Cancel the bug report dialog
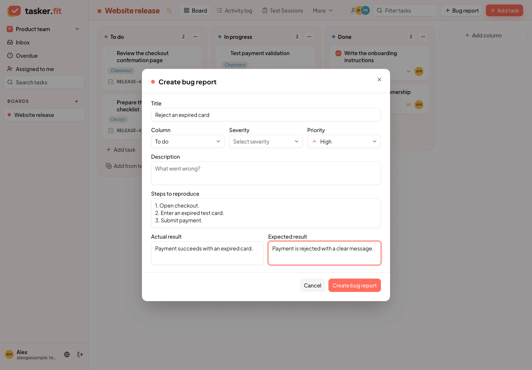The image size is (532, 370). 313,285
